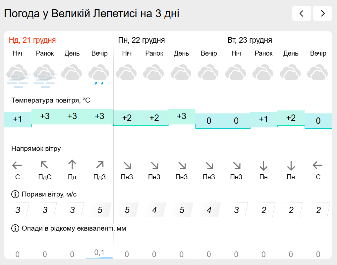Click Monday night cloud icon
The height and width of the screenshot is (265, 337).
pos(127,73)
